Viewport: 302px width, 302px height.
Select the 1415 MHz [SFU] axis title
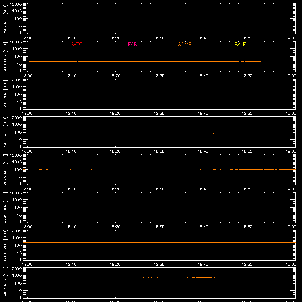[x=5, y=132]
